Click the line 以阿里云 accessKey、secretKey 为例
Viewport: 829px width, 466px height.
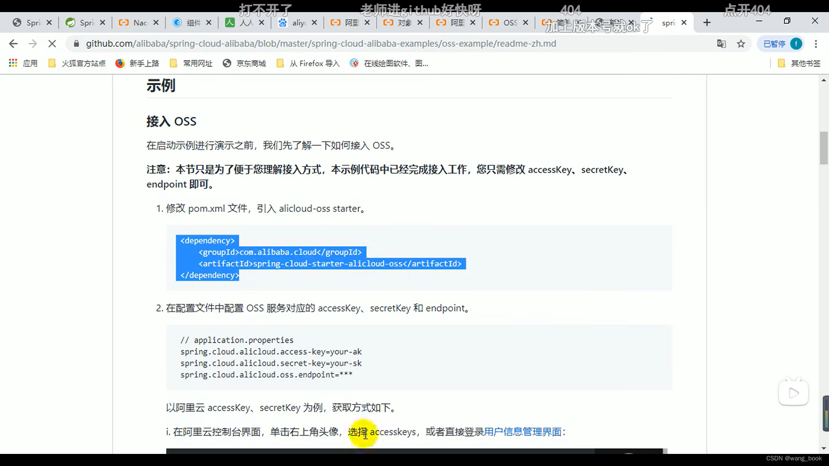(x=281, y=408)
